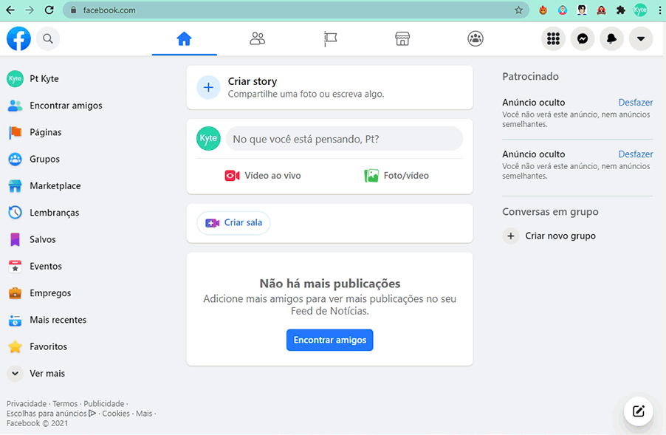Bookmark page with star icon
The image size is (666, 435).
point(518,10)
